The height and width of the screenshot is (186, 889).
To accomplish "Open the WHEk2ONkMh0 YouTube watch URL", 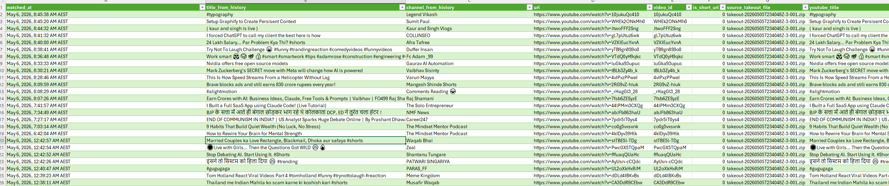I will (x=589, y=21).
